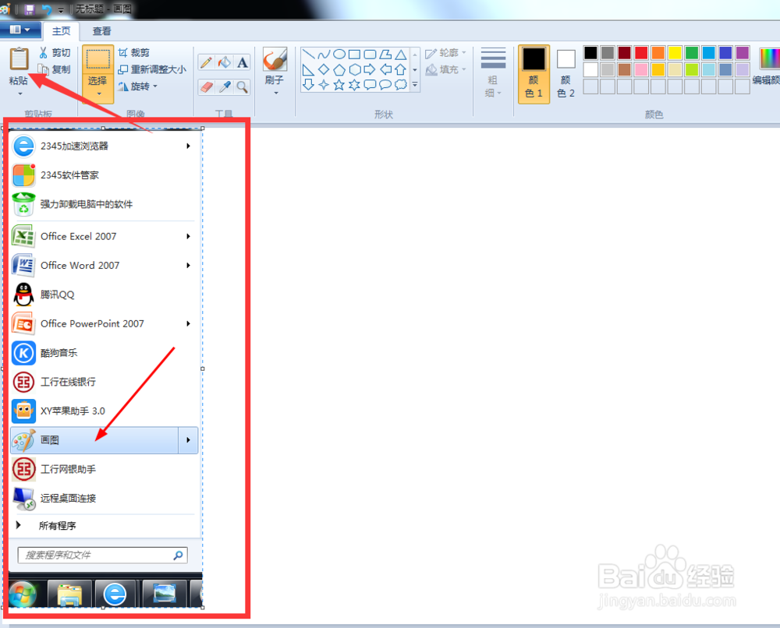Click the Save icon in title bar
The image size is (780, 628).
pyautogui.click(x=29, y=9)
